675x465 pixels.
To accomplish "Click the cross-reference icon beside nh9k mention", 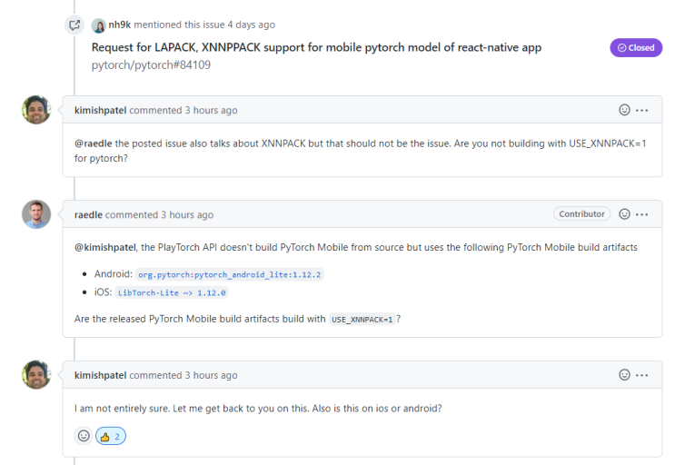I will pyautogui.click(x=74, y=25).
